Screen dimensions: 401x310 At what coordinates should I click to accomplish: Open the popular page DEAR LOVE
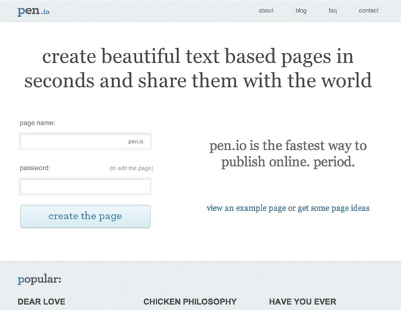coord(42,302)
